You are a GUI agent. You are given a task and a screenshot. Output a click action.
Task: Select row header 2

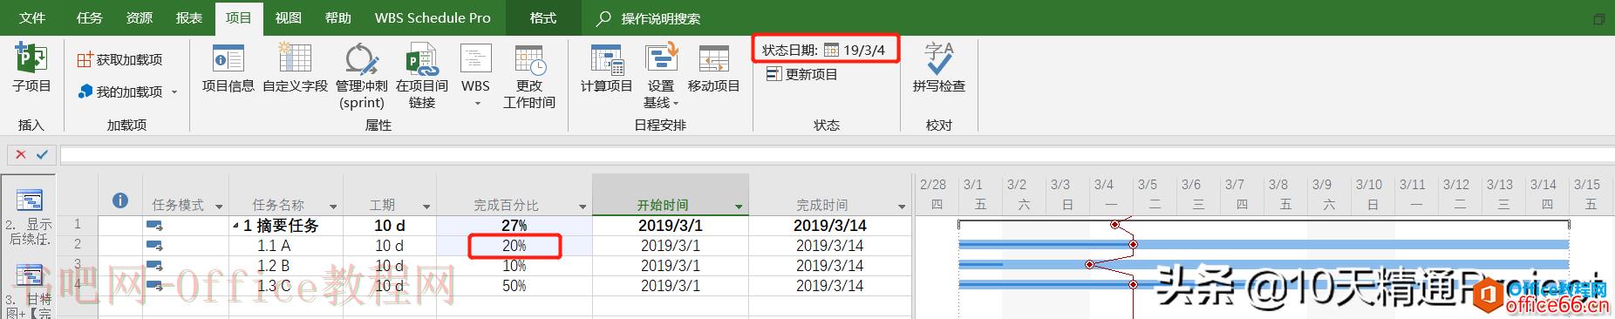point(78,246)
